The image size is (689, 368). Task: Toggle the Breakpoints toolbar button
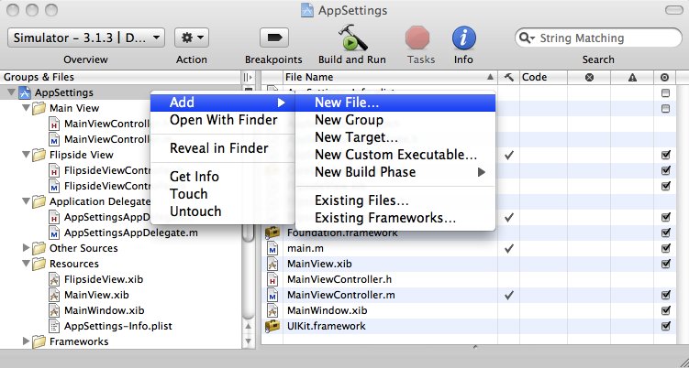274,38
